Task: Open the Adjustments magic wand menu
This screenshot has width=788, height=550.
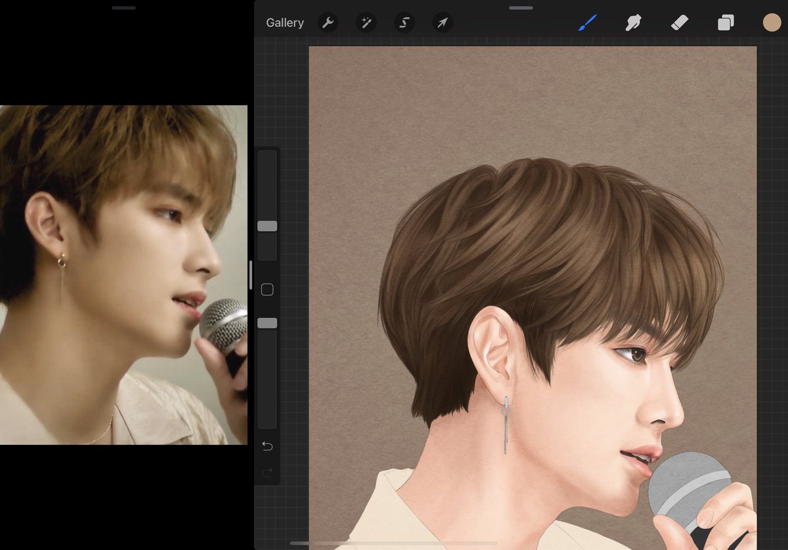Action: coord(366,23)
